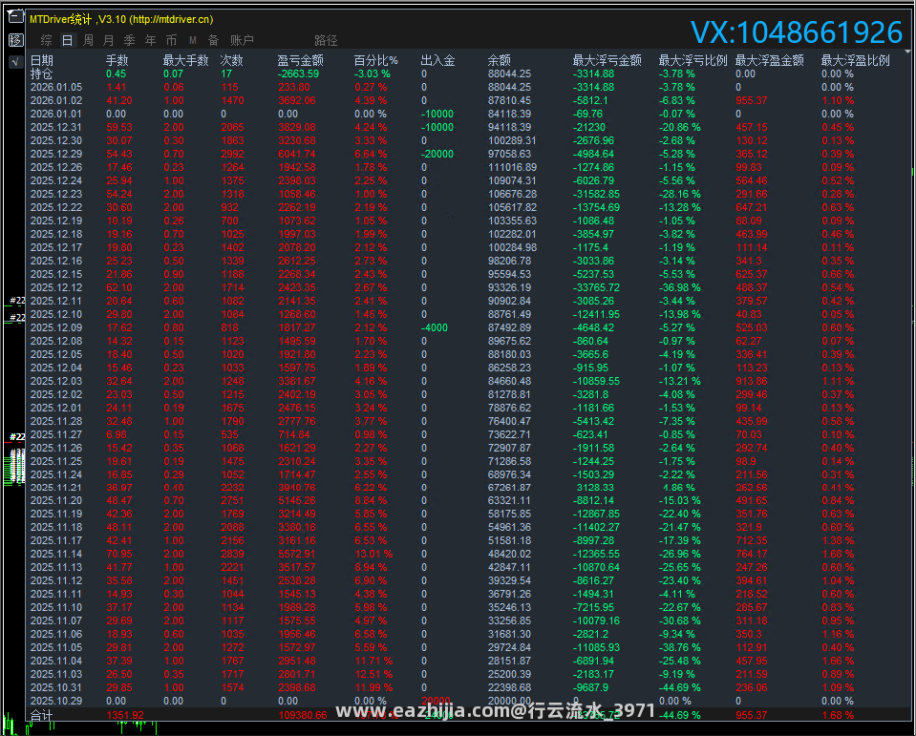Click max floating loss -10079.16
This screenshot has height=736, width=916.
coord(596,621)
